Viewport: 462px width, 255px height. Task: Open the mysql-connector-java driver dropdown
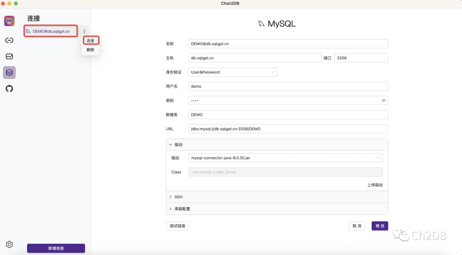[285, 158]
